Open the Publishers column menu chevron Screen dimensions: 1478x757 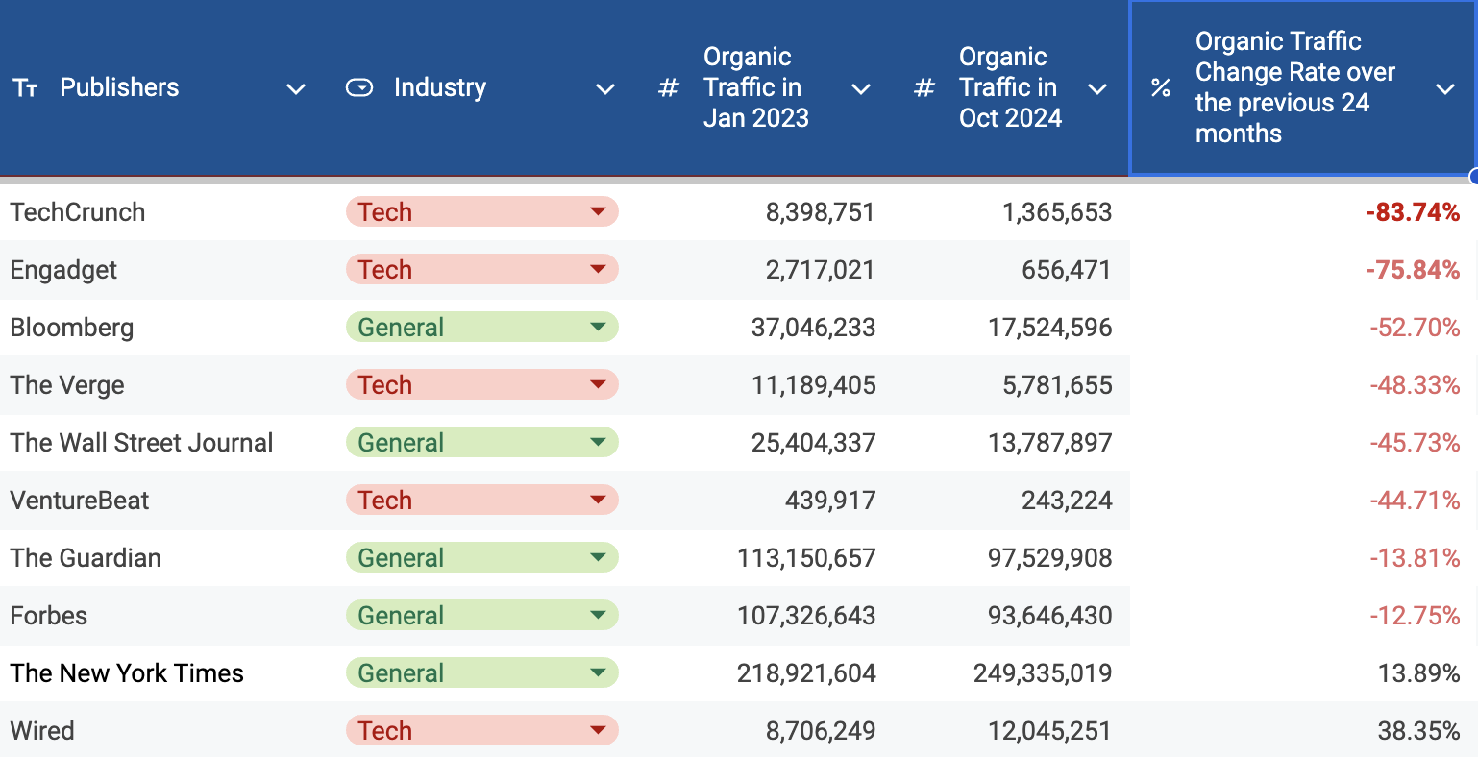tap(296, 89)
